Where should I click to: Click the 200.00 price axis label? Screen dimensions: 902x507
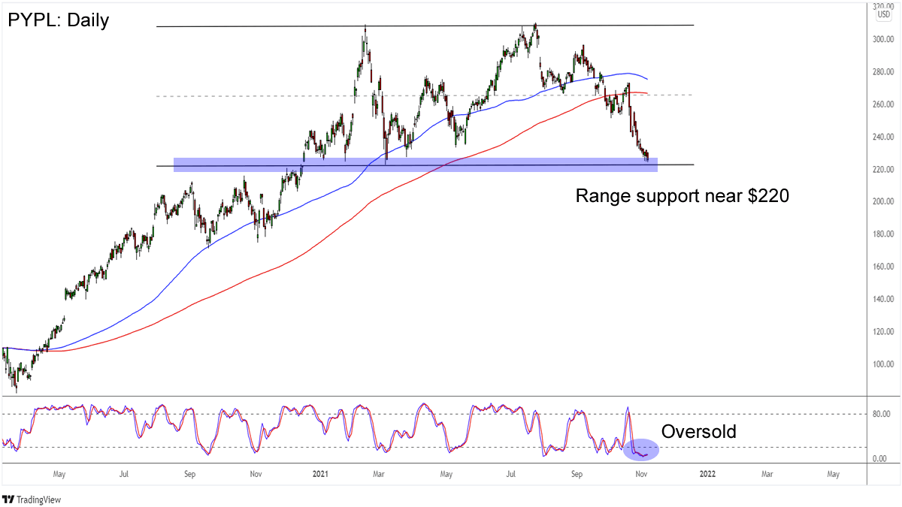[x=884, y=202]
